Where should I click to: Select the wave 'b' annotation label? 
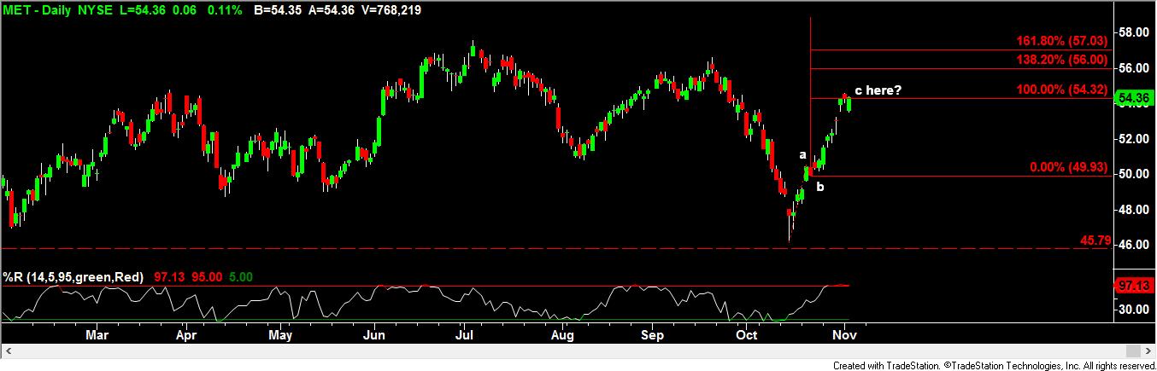click(819, 186)
